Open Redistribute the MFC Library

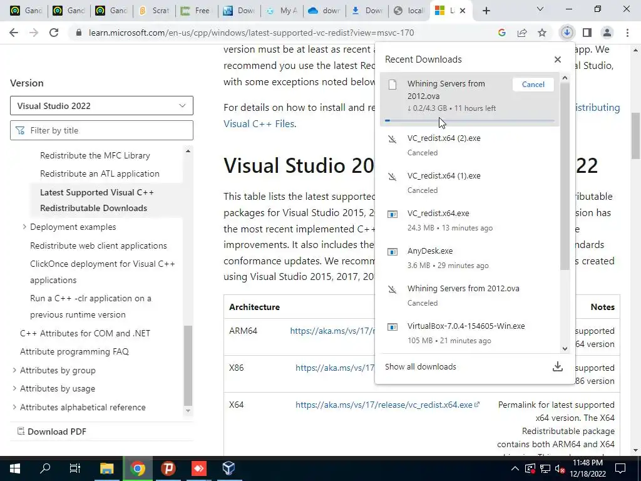(x=95, y=155)
